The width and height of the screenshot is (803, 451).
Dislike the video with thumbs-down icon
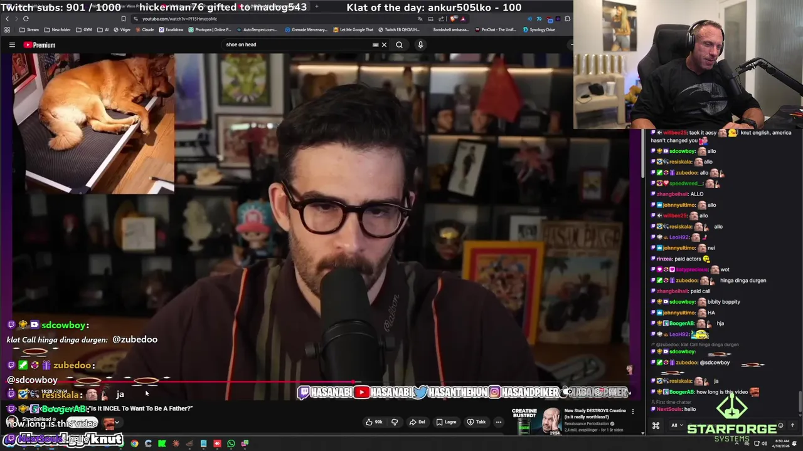pos(395,422)
